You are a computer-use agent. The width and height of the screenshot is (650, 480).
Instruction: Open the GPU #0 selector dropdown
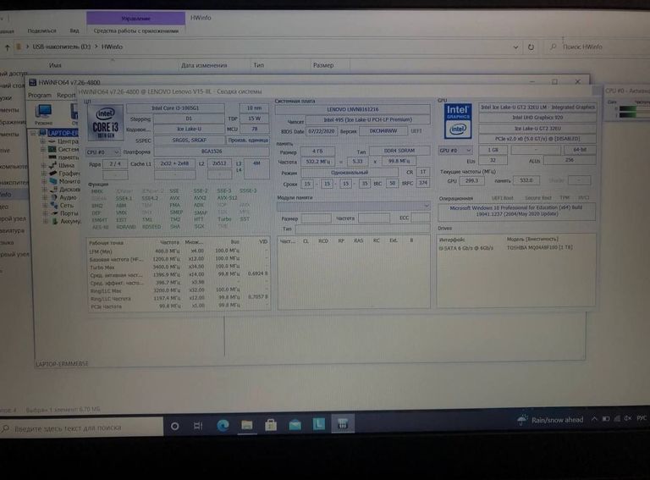tap(455, 149)
